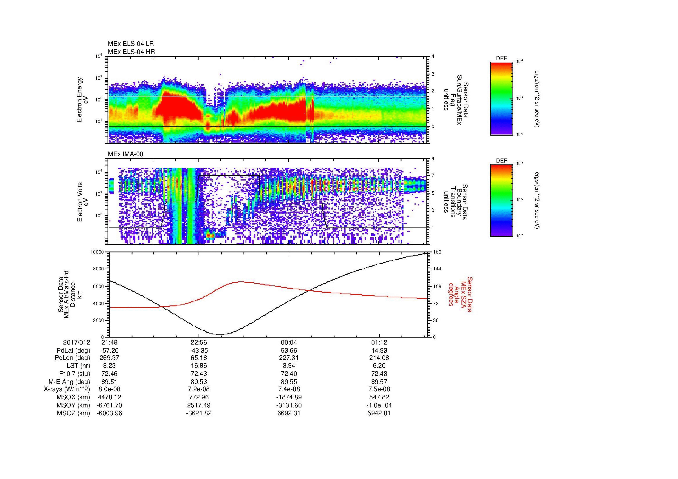Click the MSOX value '4478.12'
Image resolution: width=678 pixels, height=479 pixels.
click(110, 397)
